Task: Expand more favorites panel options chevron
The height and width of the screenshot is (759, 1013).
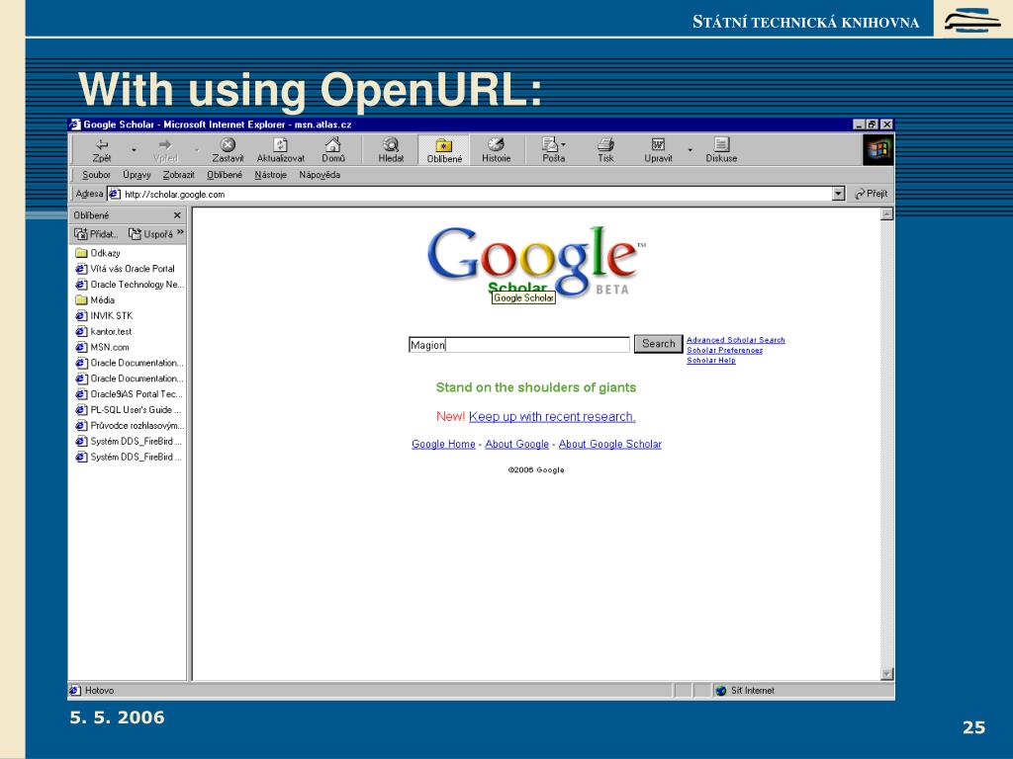Action: point(180,232)
